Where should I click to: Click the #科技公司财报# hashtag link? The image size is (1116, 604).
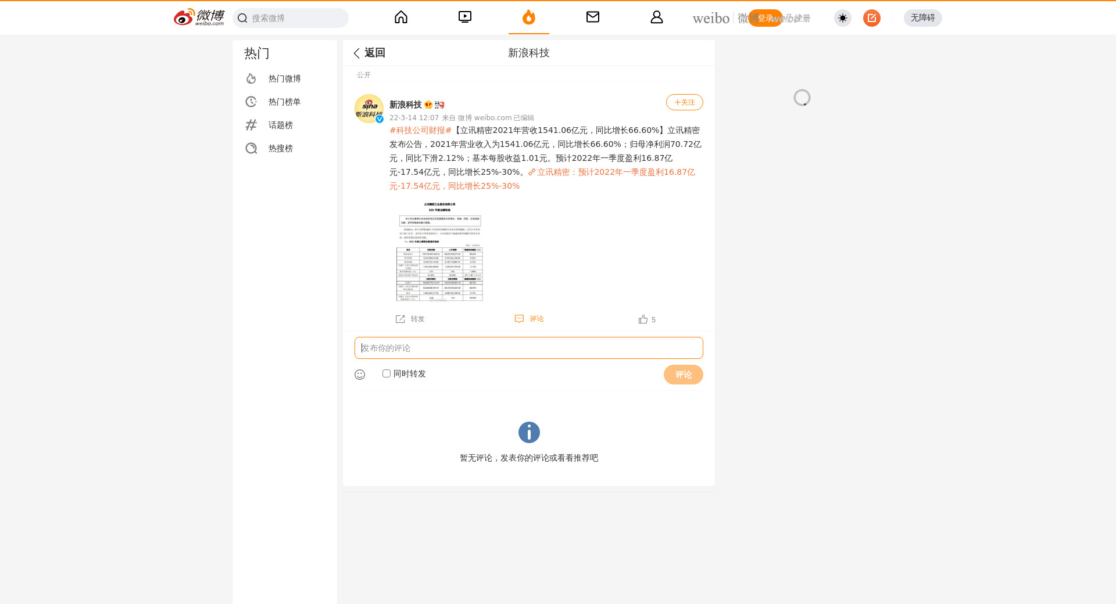[420, 130]
